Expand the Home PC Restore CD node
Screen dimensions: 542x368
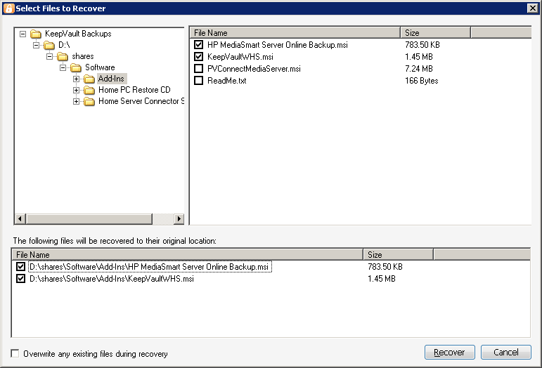[76, 90]
